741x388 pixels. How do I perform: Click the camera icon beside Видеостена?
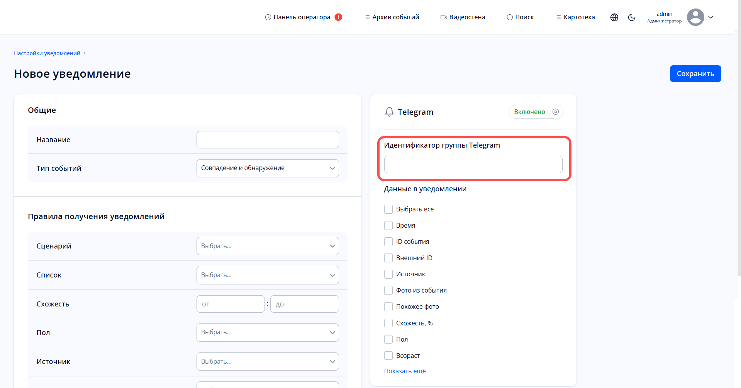tap(443, 17)
